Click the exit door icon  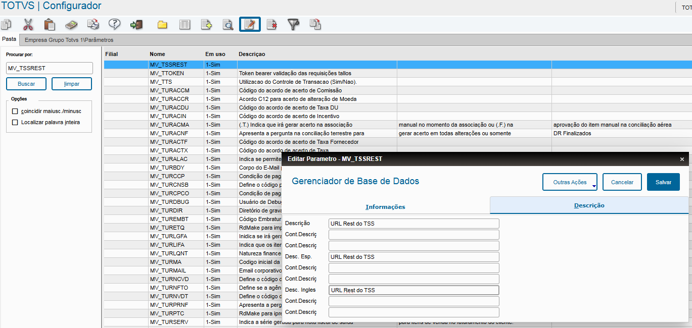pyautogui.click(x=136, y=24)
